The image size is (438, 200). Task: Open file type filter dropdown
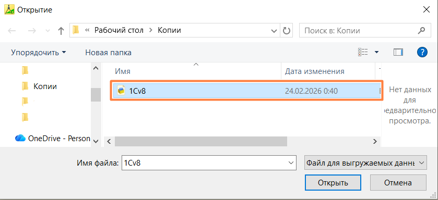365,163
